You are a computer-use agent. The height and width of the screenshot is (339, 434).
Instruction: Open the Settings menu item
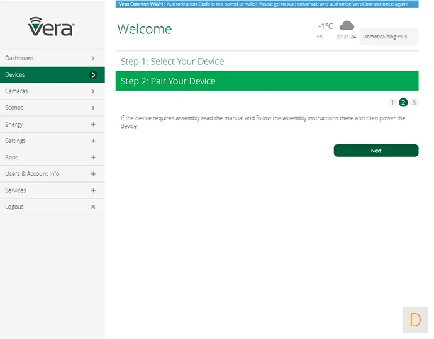(52, 141)
